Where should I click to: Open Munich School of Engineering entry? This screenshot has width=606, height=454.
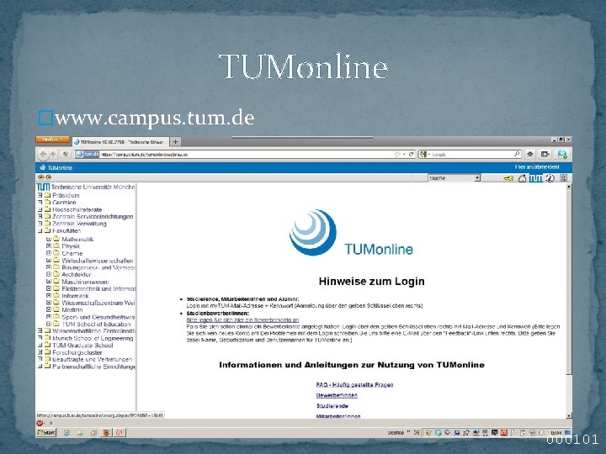click(x=93, y=338)
